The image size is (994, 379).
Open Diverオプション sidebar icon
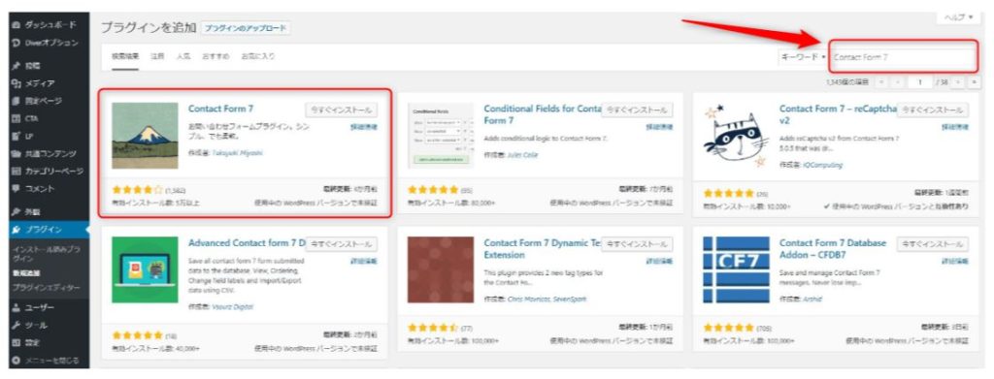coord(16,43)
